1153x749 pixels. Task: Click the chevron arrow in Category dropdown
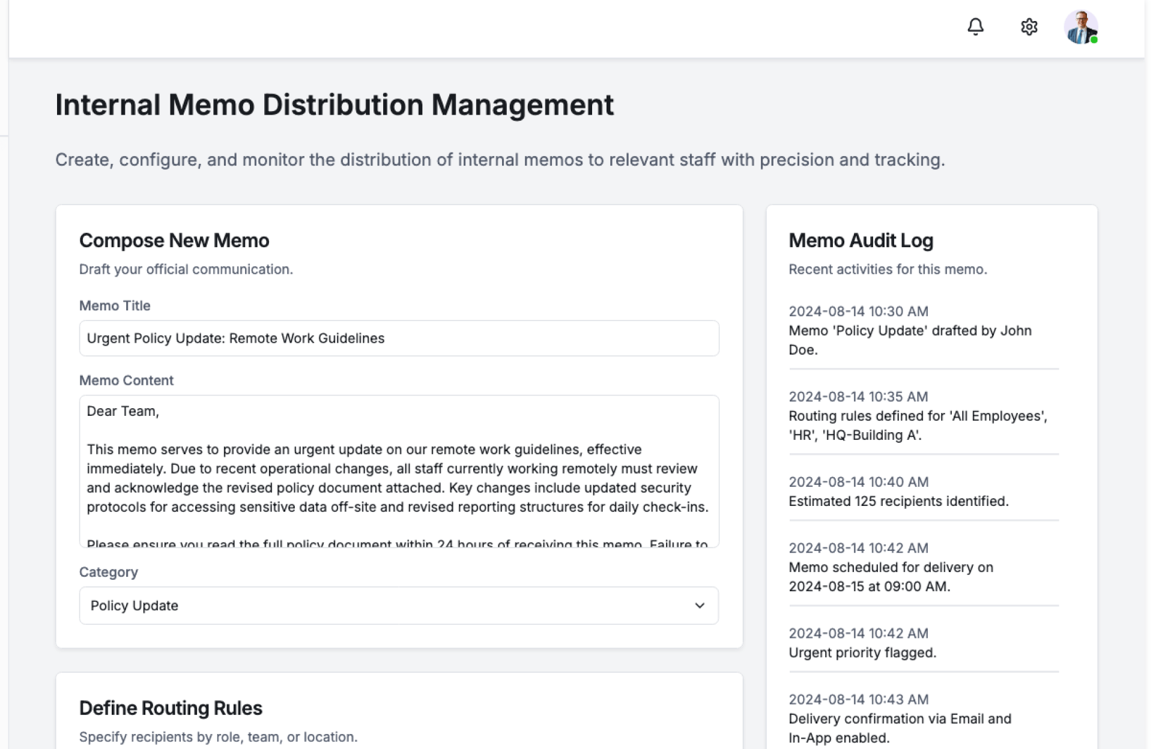point(700,606)
